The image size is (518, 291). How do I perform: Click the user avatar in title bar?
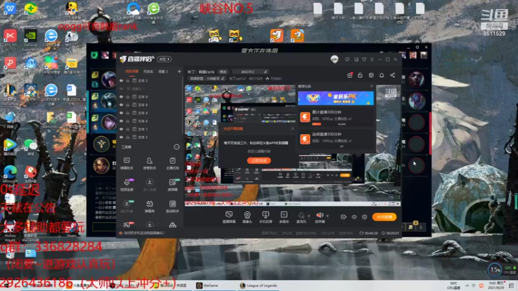(x=334, y=59)
